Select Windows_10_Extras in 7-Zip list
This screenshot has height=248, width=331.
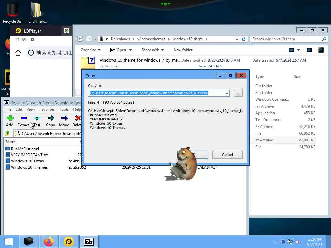[27, 161]
